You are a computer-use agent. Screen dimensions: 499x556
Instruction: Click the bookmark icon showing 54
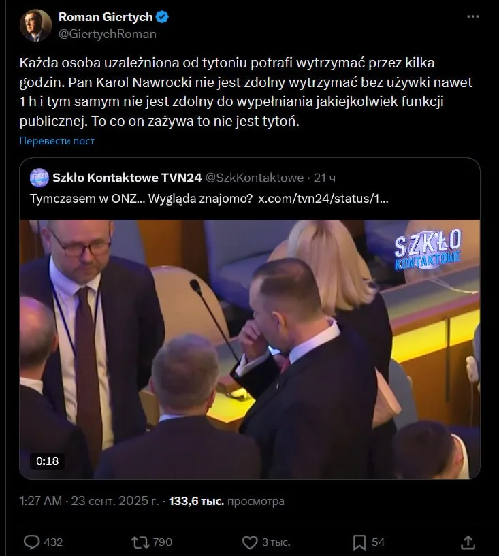361,542
